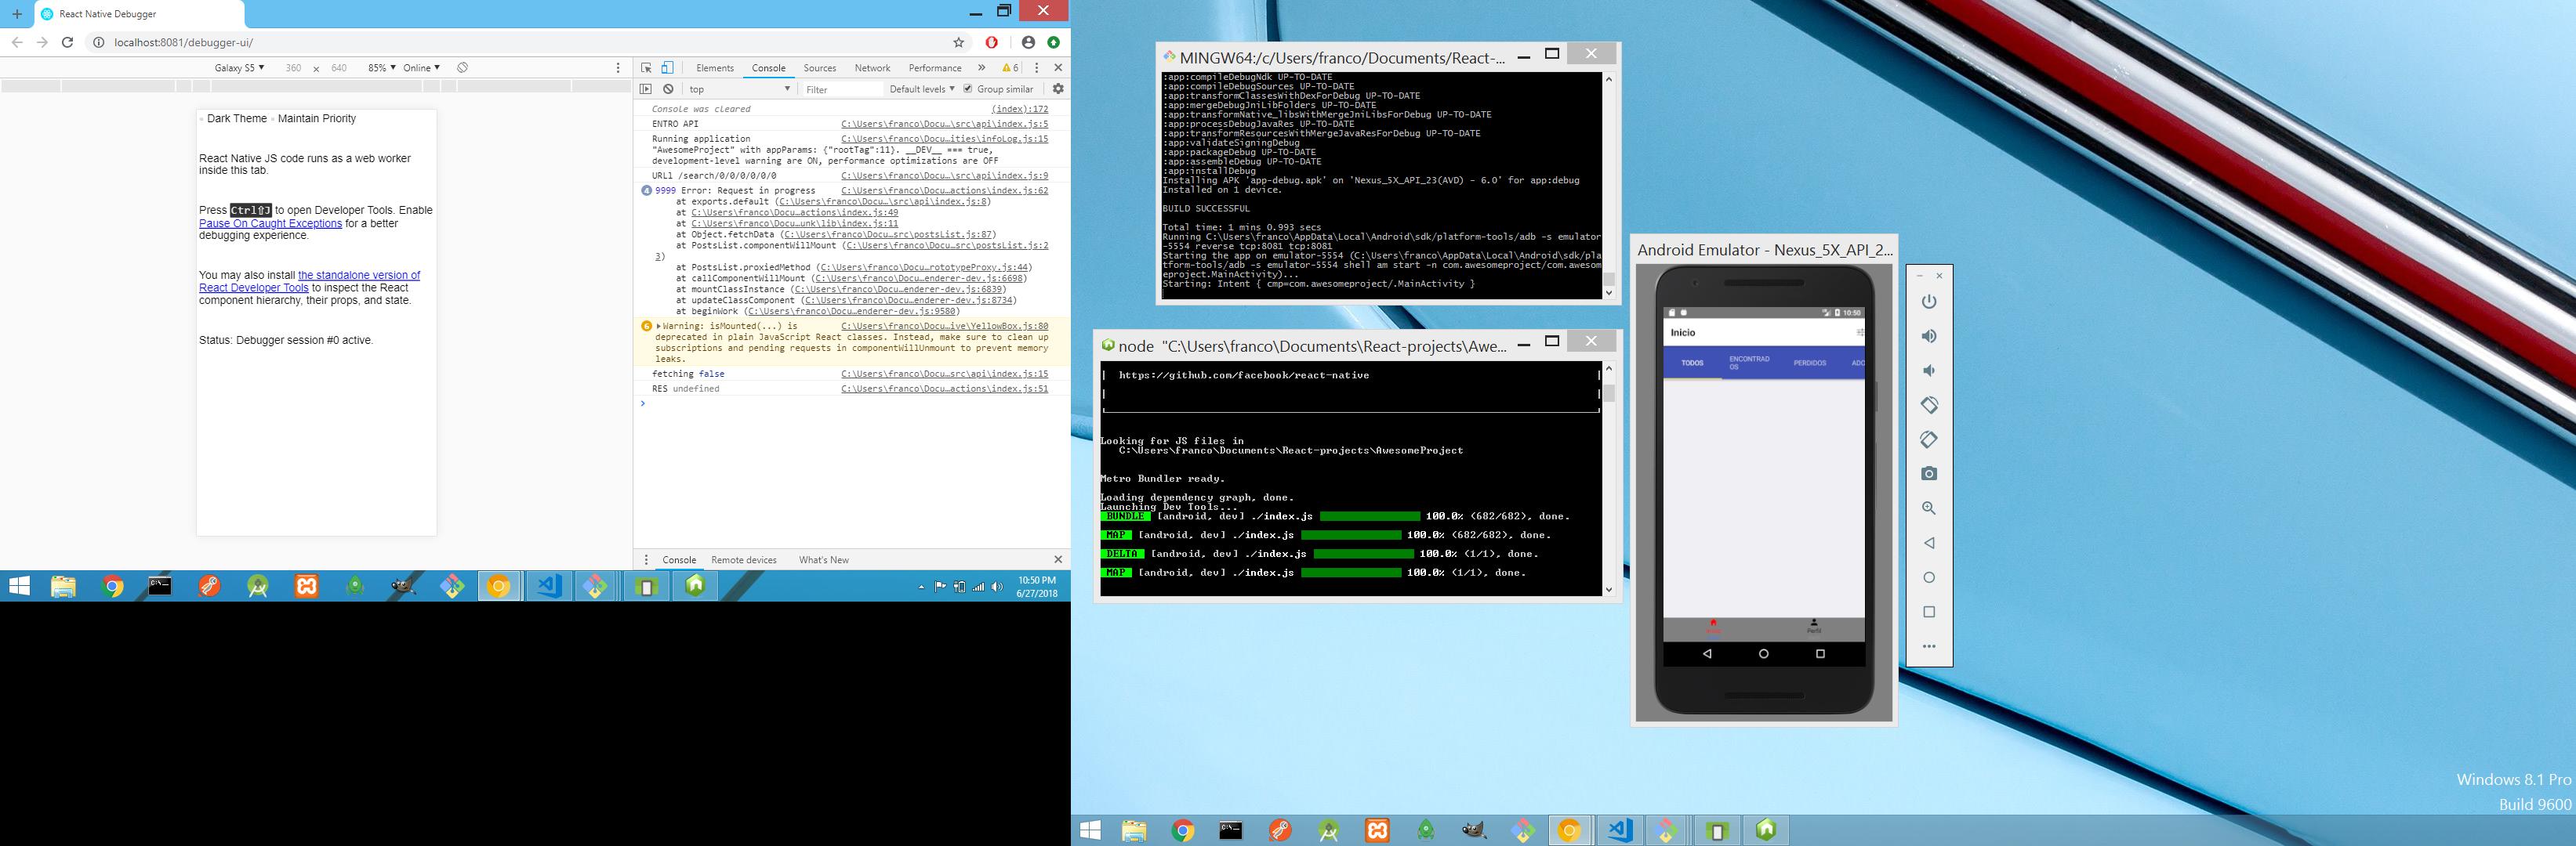Screen dimensions: 2576x846
Task: Toggle the device toolbar icon in DevTools
Action: point(667,68)
